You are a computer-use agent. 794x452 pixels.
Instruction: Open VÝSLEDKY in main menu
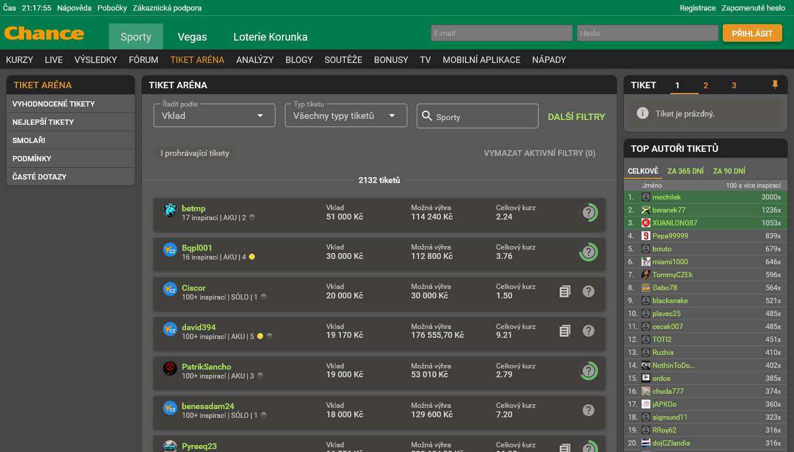96,59
